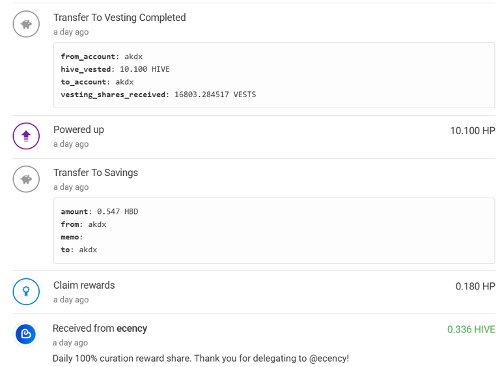Screen dimensions: 500x367
Task: Click the Daily 100% curation reward share memo
Action: [201, 359]
